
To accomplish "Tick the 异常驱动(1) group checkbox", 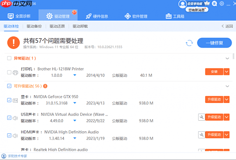I will coord(9,58).
